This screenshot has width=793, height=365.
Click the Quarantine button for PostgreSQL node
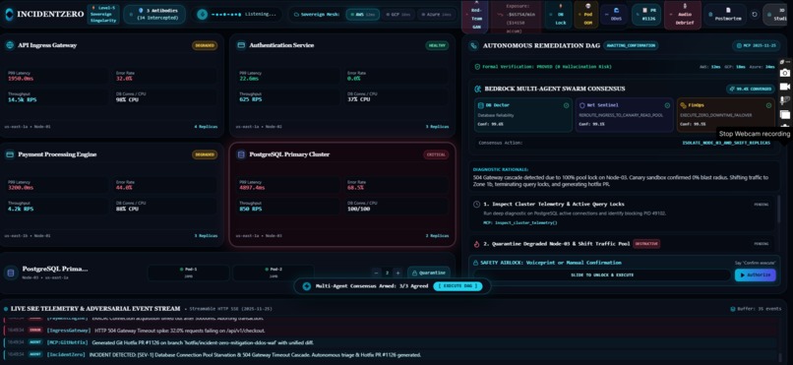point(428,273)
